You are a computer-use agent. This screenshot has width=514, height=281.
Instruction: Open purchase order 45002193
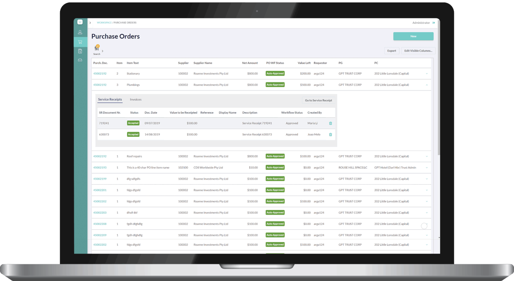coord(100,168)
